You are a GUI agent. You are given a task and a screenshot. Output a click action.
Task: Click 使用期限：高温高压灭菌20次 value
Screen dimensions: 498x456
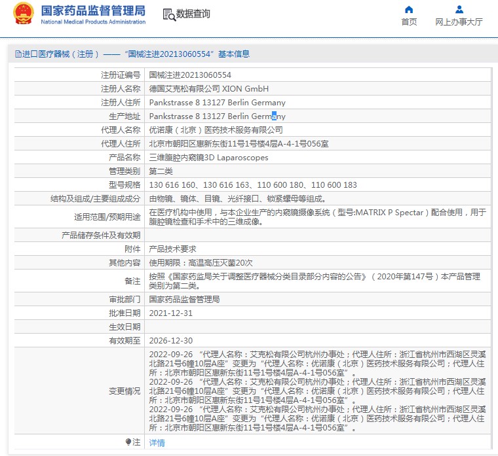point(201,262)
